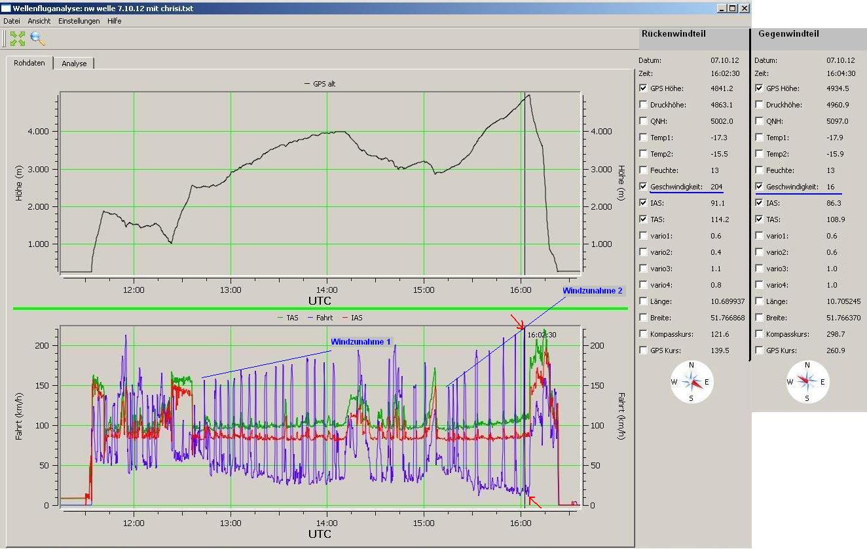Select the Rohdaten tab
This screenshot has width=867, height=549.
coord(29,64)
